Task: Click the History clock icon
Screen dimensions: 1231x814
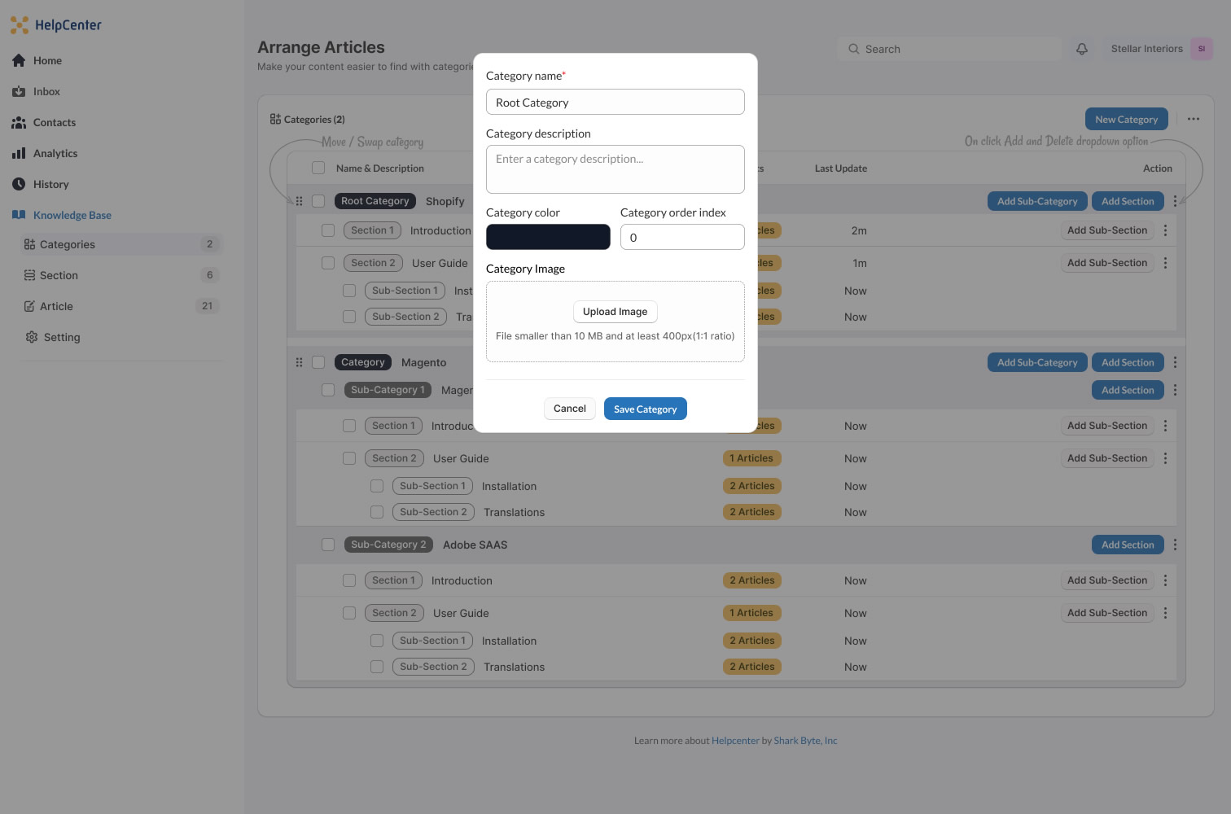Action: 19,184
